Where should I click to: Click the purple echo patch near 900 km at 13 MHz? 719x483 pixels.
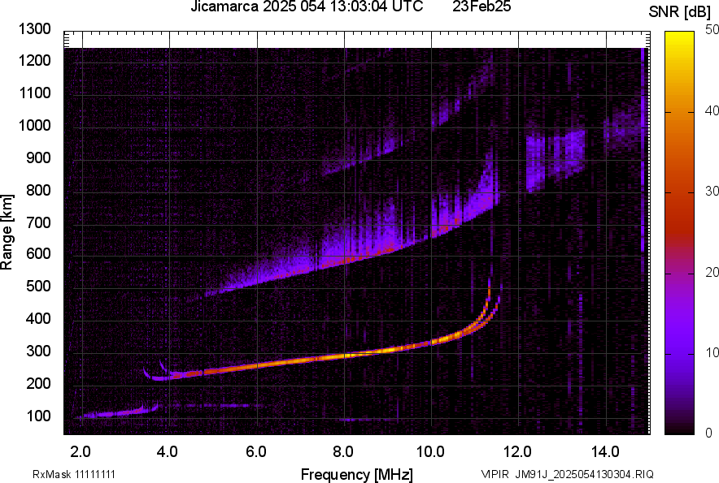click(x=556, y=158)
